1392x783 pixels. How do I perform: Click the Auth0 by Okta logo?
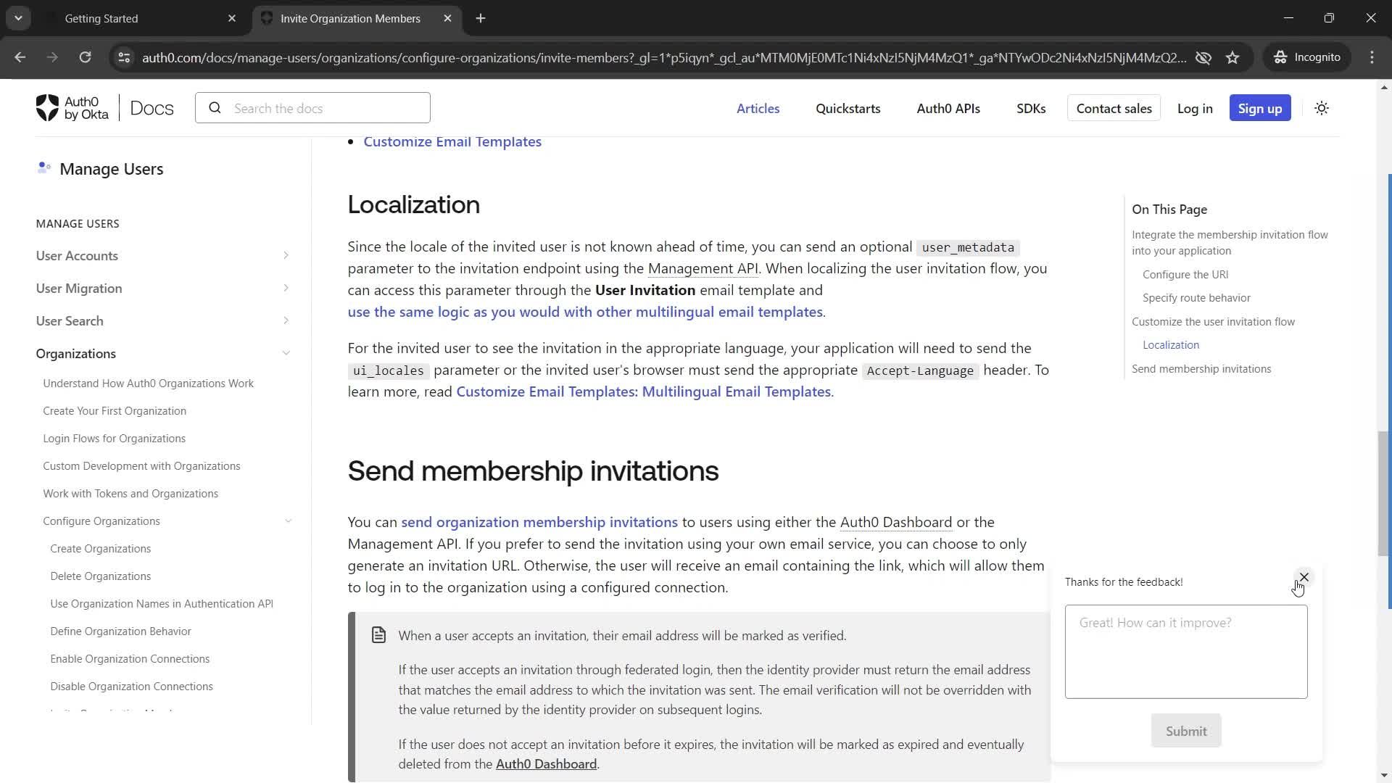[x=72, y=108]
